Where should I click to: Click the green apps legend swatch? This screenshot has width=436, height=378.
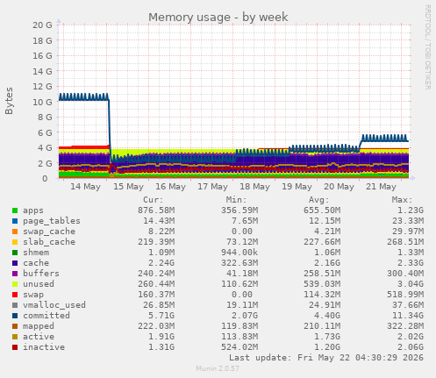tap(15, 210)
